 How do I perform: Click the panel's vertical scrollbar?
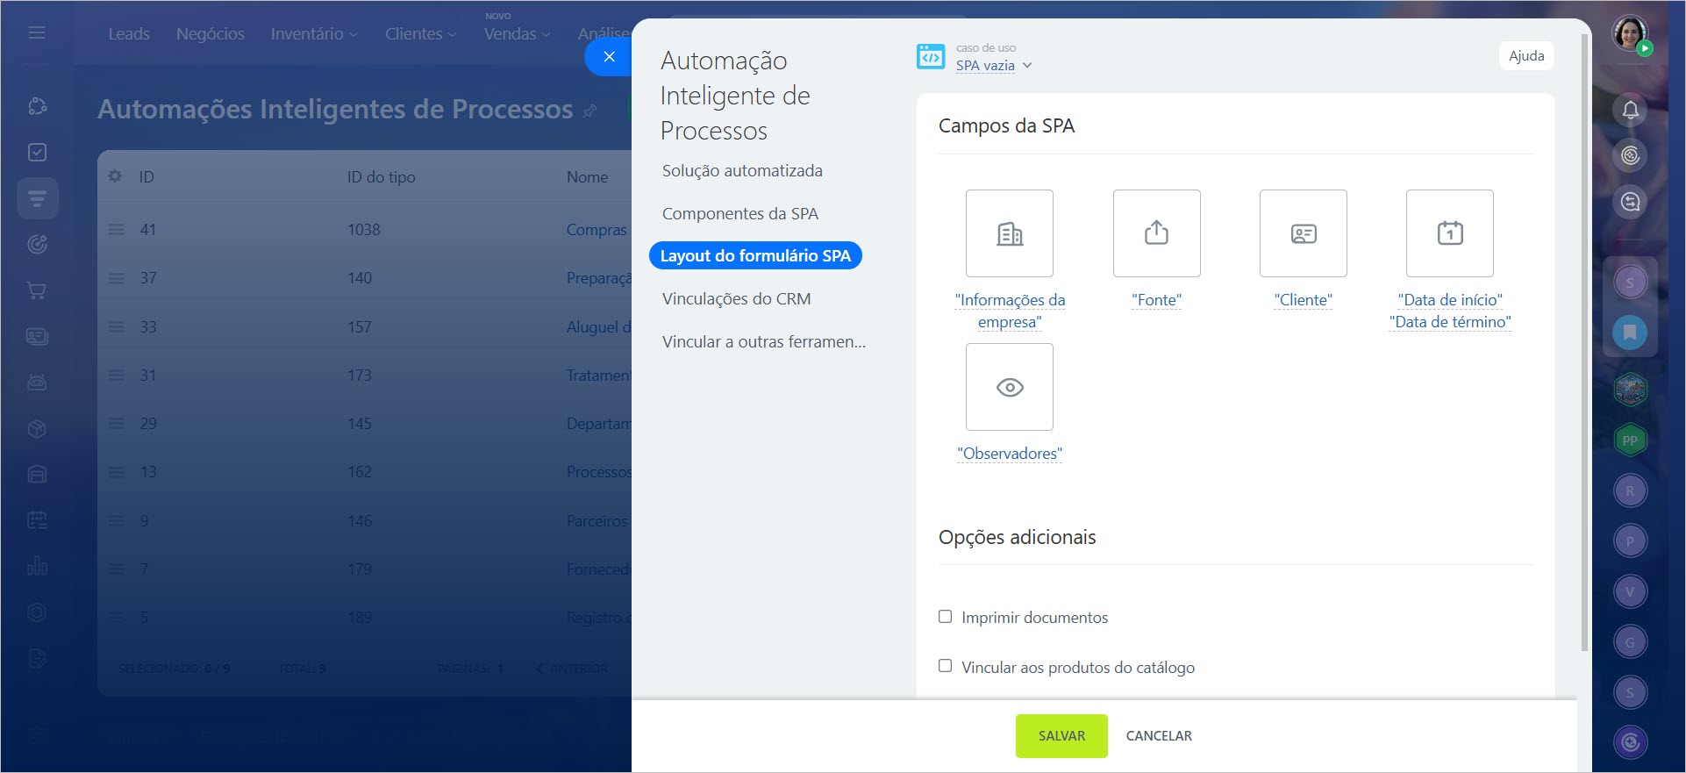coord(1583,351)
